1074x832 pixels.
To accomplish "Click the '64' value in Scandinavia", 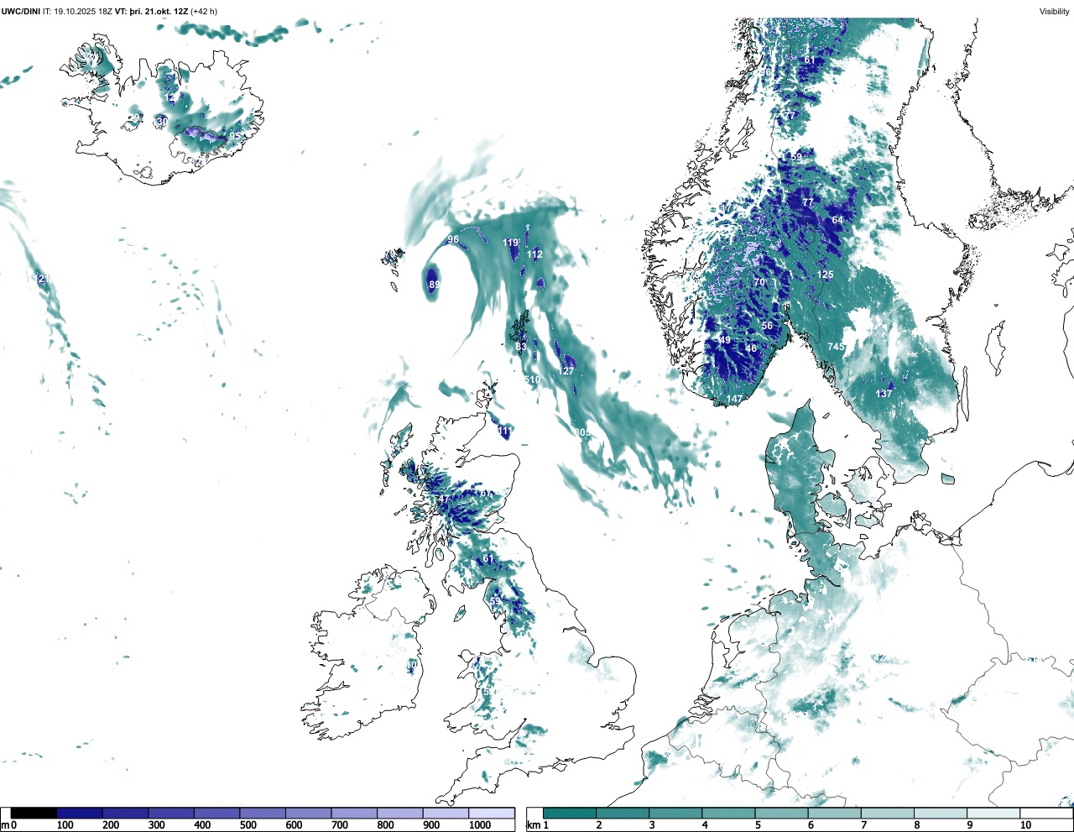I will [x=837, y=220].
